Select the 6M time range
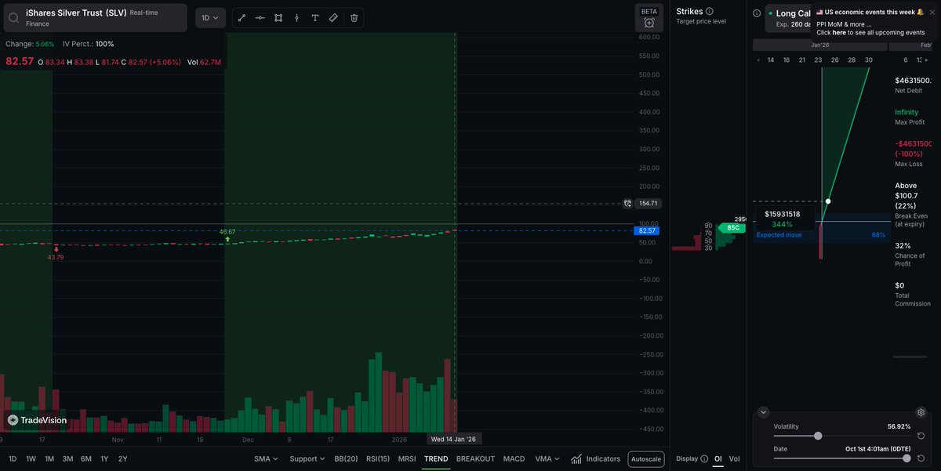This screenshot has width=941, height=471. coord(86,458)
